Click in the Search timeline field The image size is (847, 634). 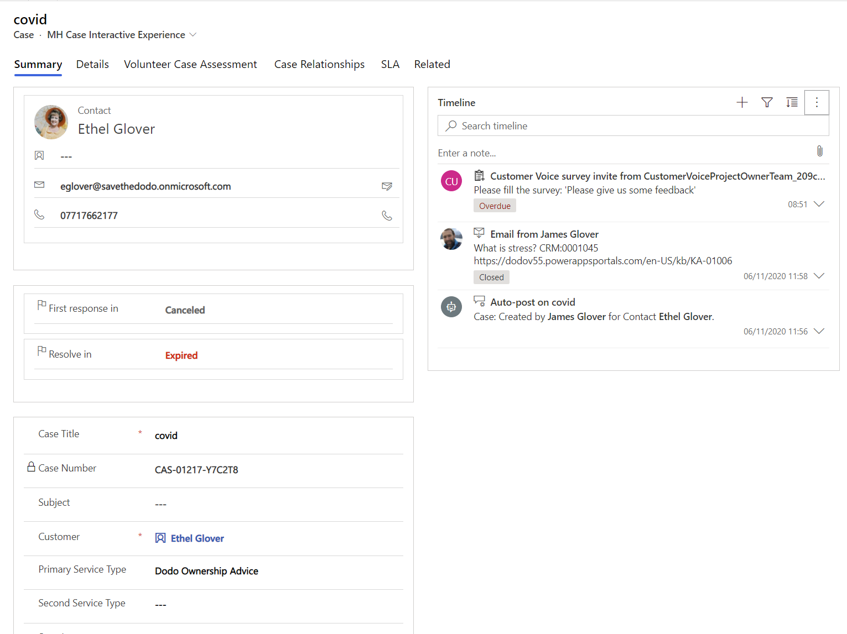633,125
